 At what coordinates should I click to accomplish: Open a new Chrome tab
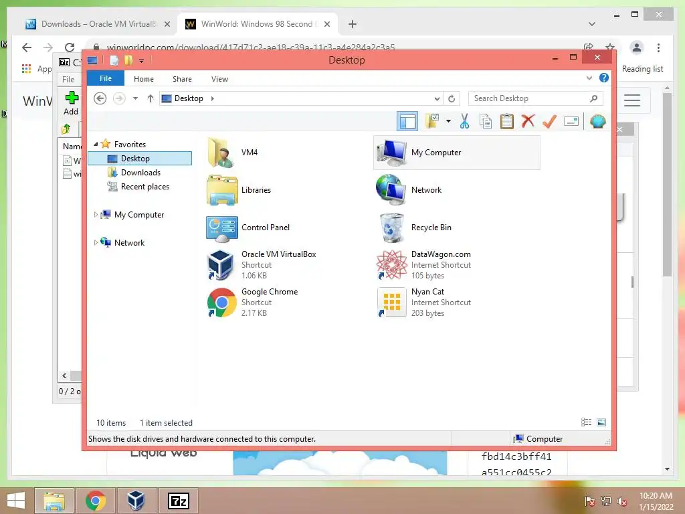coord(352,25)
